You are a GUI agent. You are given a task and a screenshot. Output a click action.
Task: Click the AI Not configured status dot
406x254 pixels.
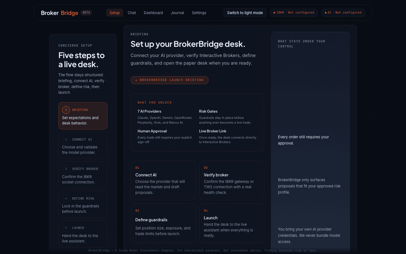pos(326,12)
